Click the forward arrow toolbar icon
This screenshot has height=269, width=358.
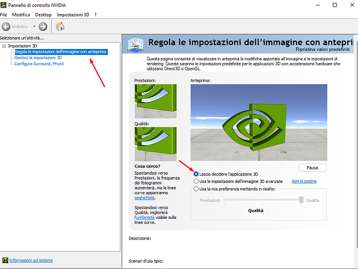click(43, 27)
